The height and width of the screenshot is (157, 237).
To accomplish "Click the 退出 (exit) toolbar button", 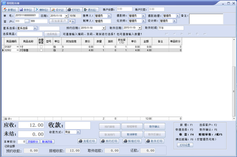I will click(x=91, y=10).
